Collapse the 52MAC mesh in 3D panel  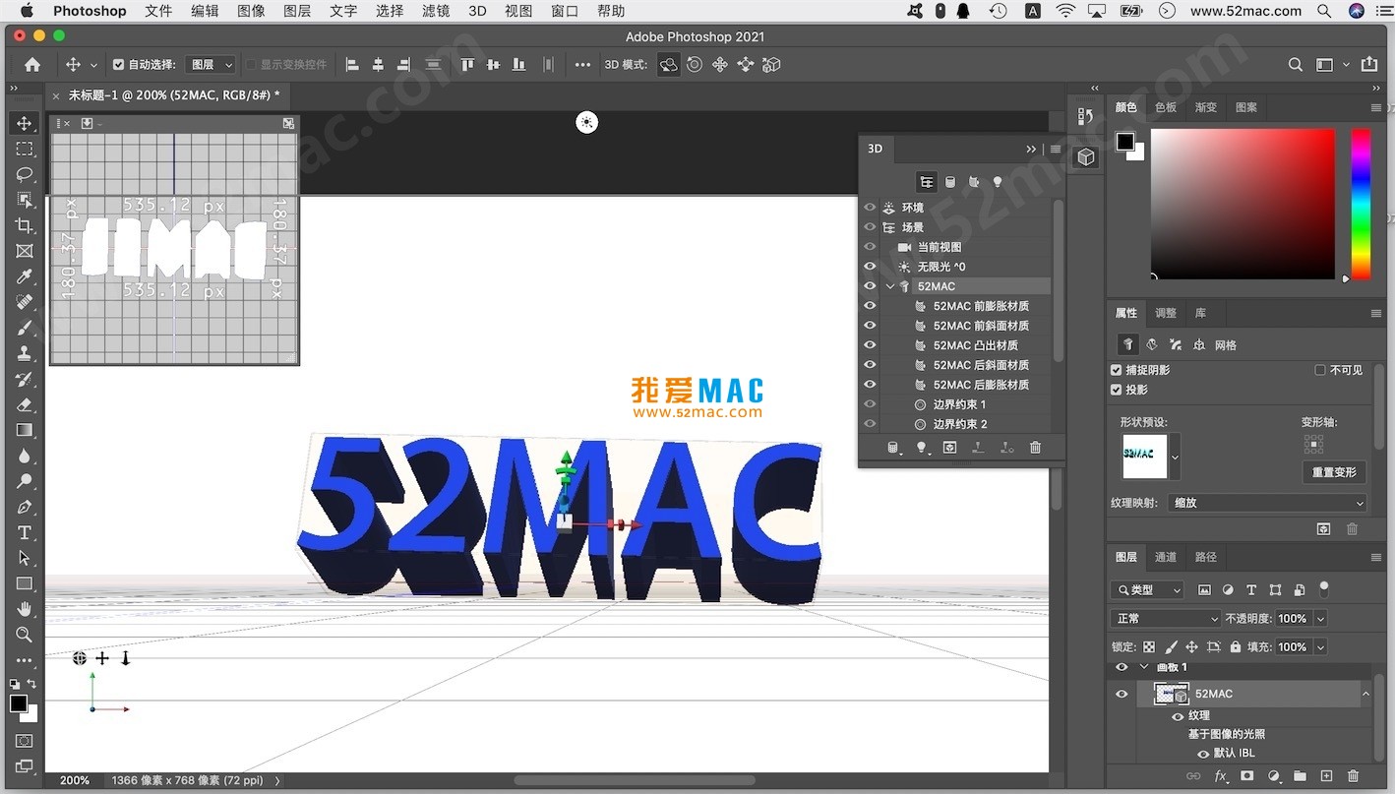[x=890, y=286]
